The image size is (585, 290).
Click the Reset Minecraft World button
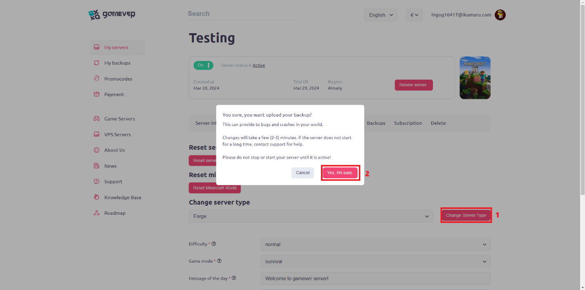215,188
